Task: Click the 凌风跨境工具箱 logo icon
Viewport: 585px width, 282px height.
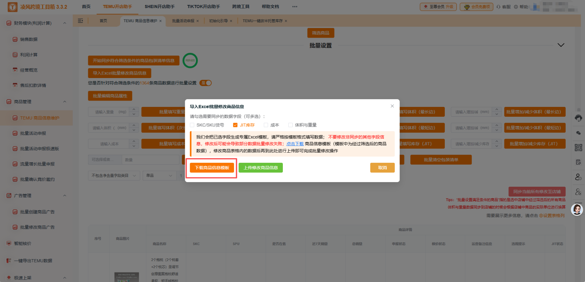Action: 12,7
